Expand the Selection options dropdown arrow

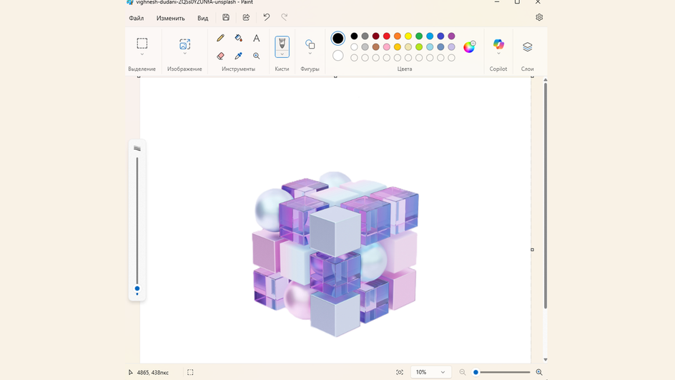(142, 54)
